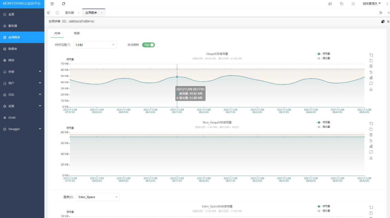The width and height of the screenshot is (390, 218).
Task: Open the tab options chevron dropdown
Action: 388,13
